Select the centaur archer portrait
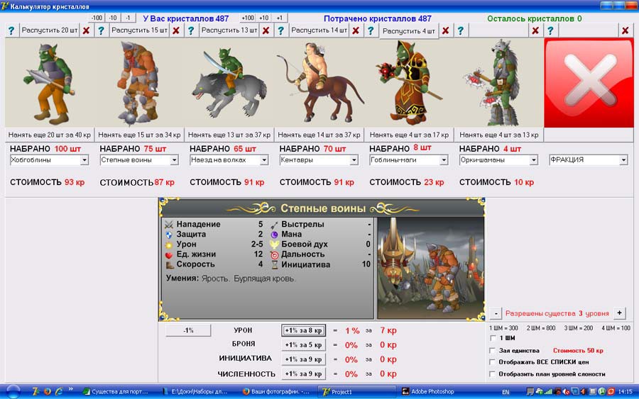This screenshot has width=639, height=399. (319, 83)
